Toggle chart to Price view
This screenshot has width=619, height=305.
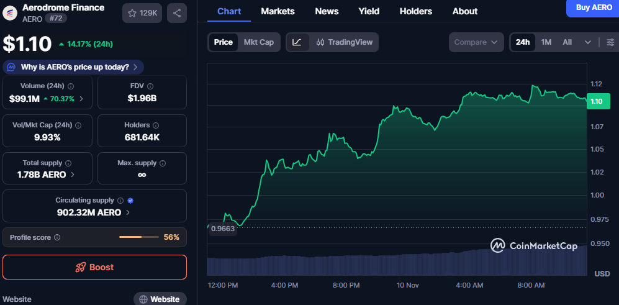223,42
